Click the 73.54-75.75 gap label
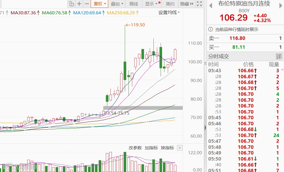The height and width of the screenshot is (172, 284). pos(117,113)
